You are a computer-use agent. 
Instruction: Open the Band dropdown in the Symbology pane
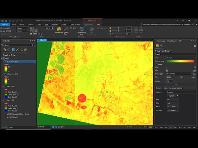tap(181, 58)
